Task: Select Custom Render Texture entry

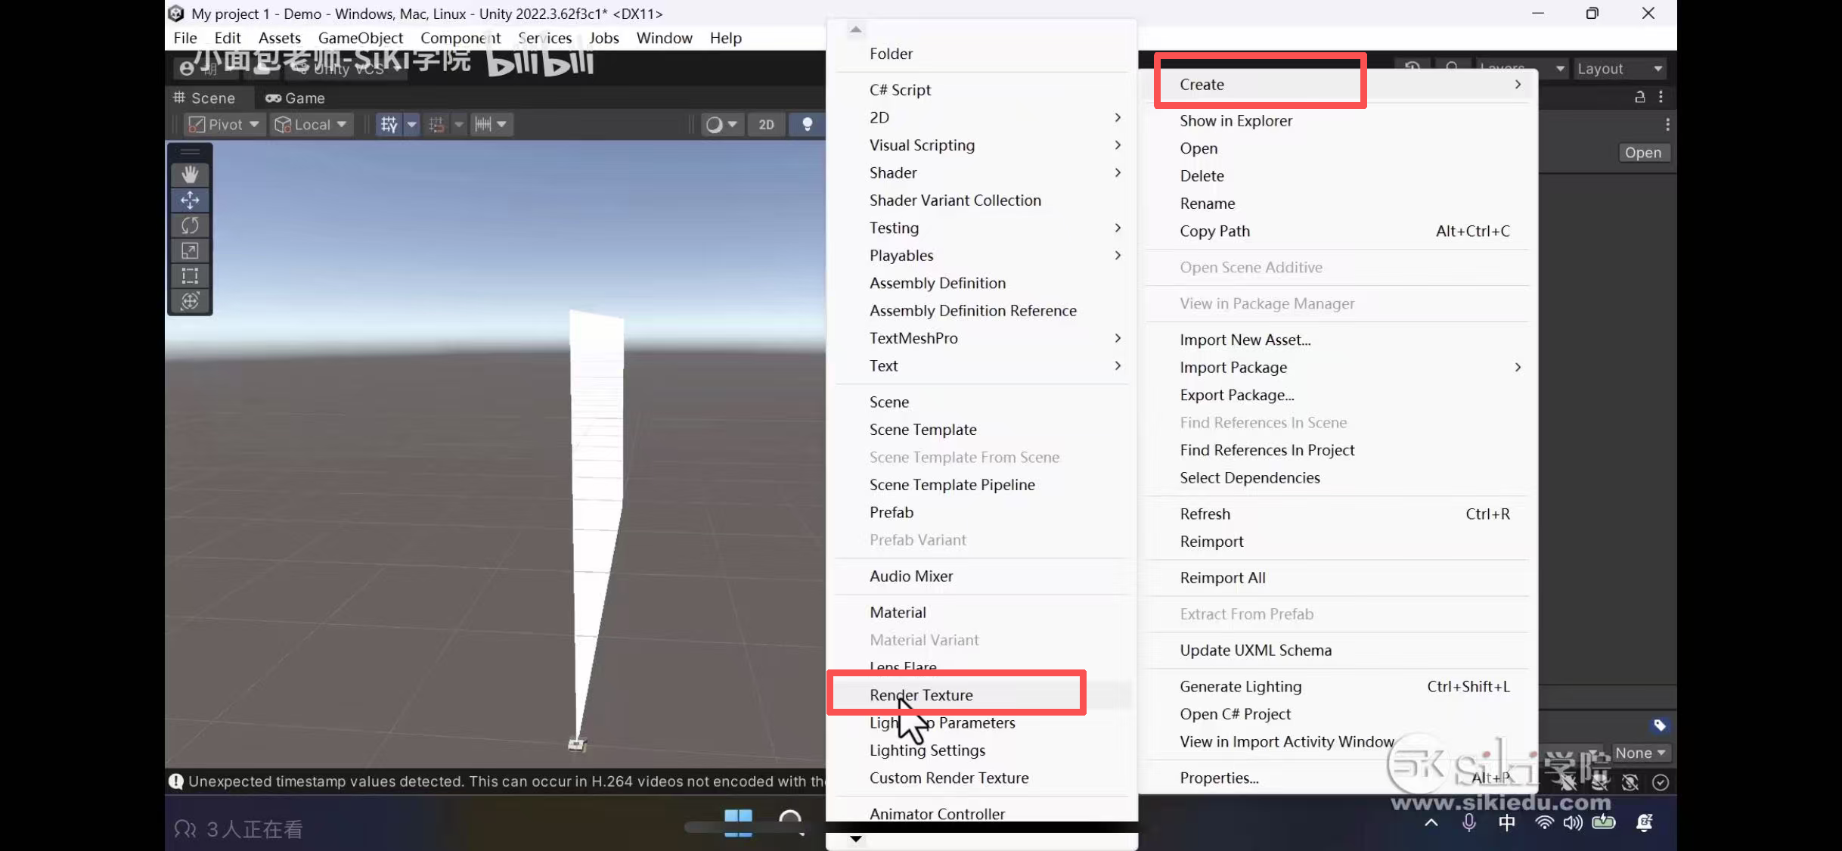Action: (981, 778)
